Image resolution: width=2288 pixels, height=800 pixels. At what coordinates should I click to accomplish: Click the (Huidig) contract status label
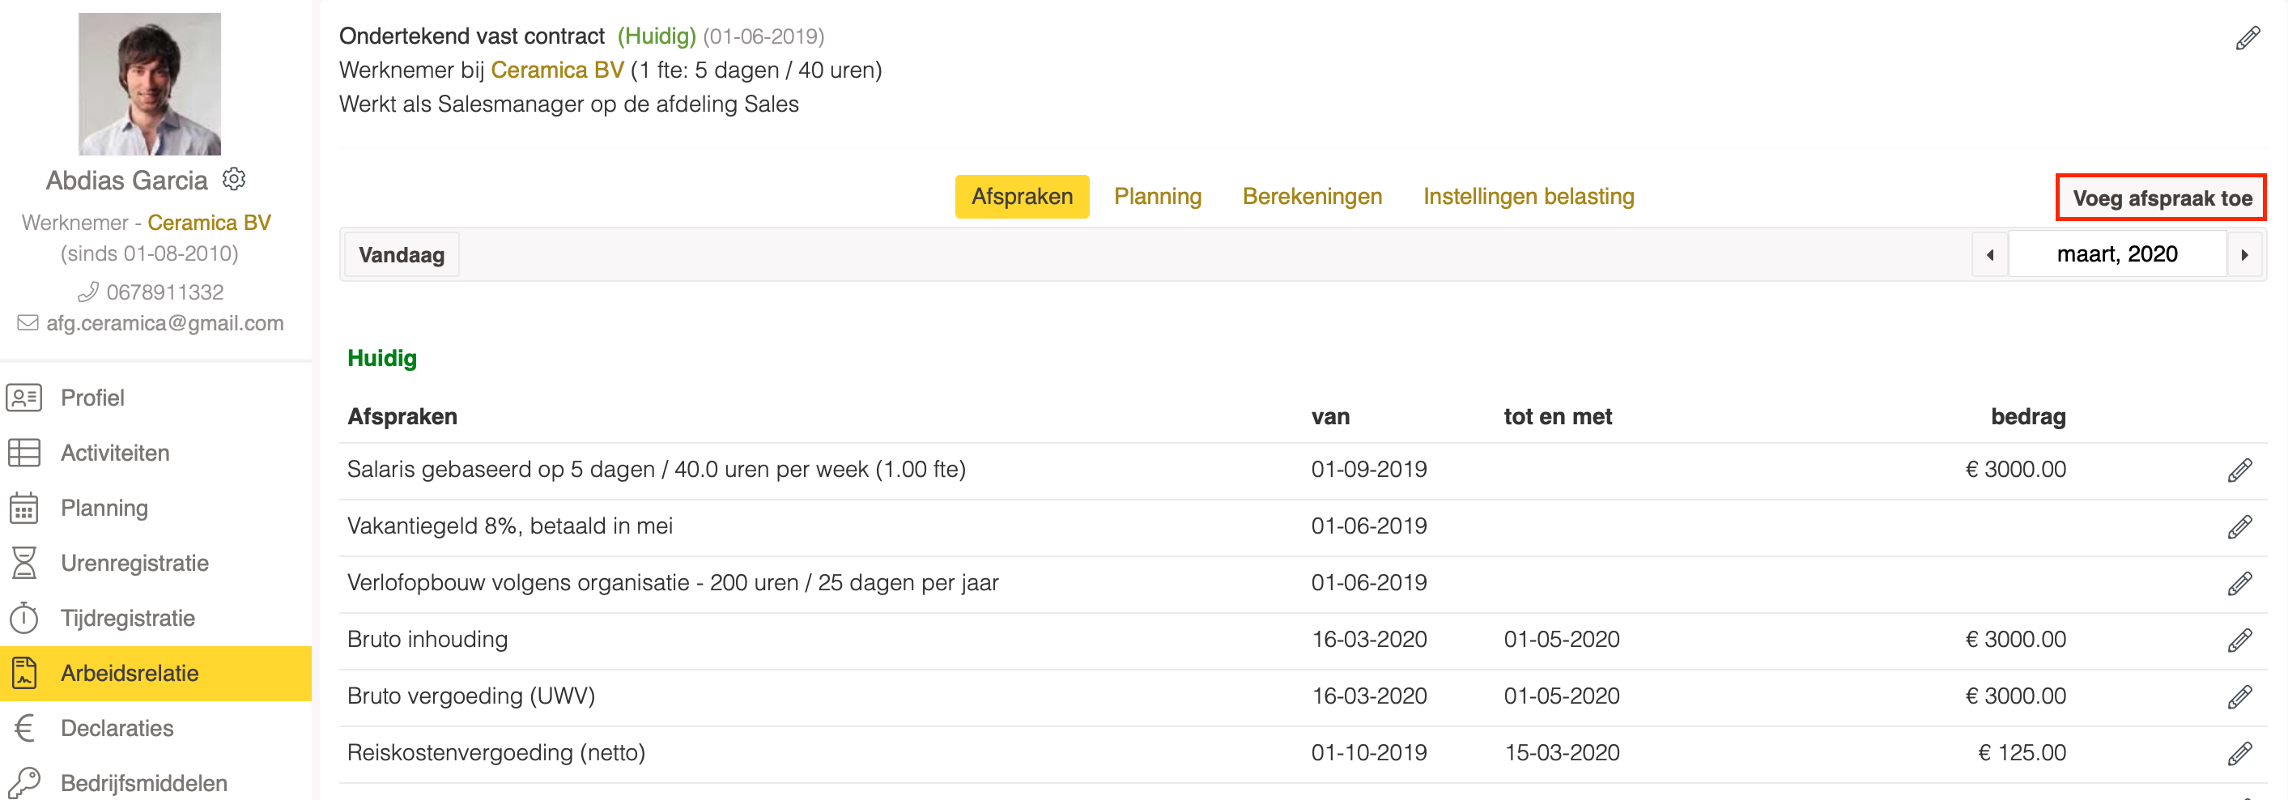(657, 36)
